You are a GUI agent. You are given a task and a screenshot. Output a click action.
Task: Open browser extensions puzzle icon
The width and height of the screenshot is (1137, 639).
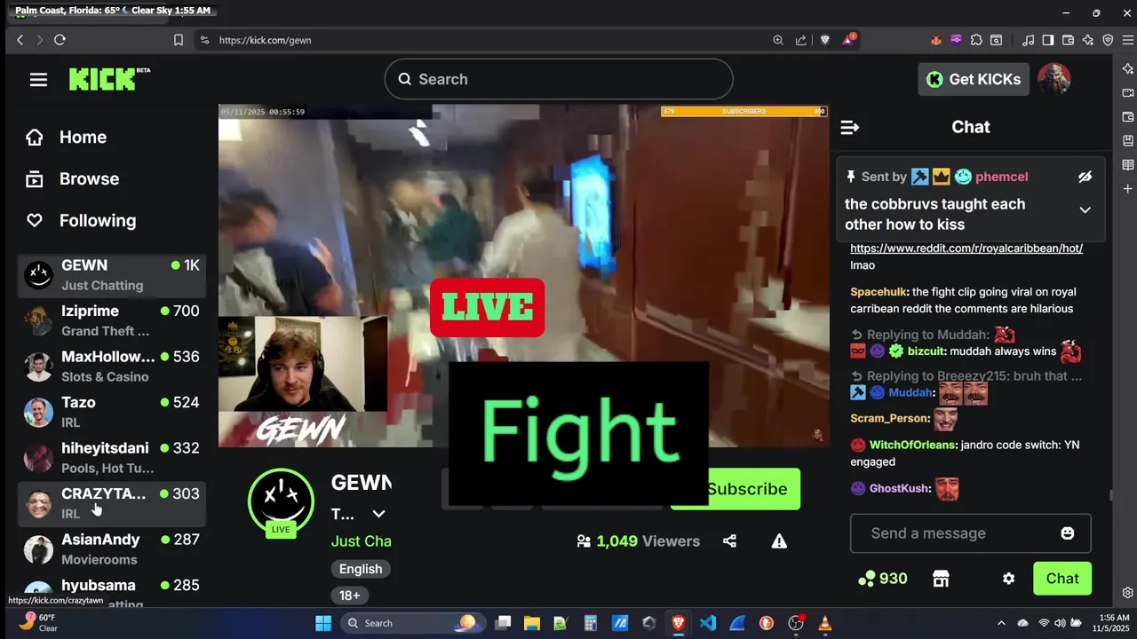pyautogui.click(x=976, y=40)
